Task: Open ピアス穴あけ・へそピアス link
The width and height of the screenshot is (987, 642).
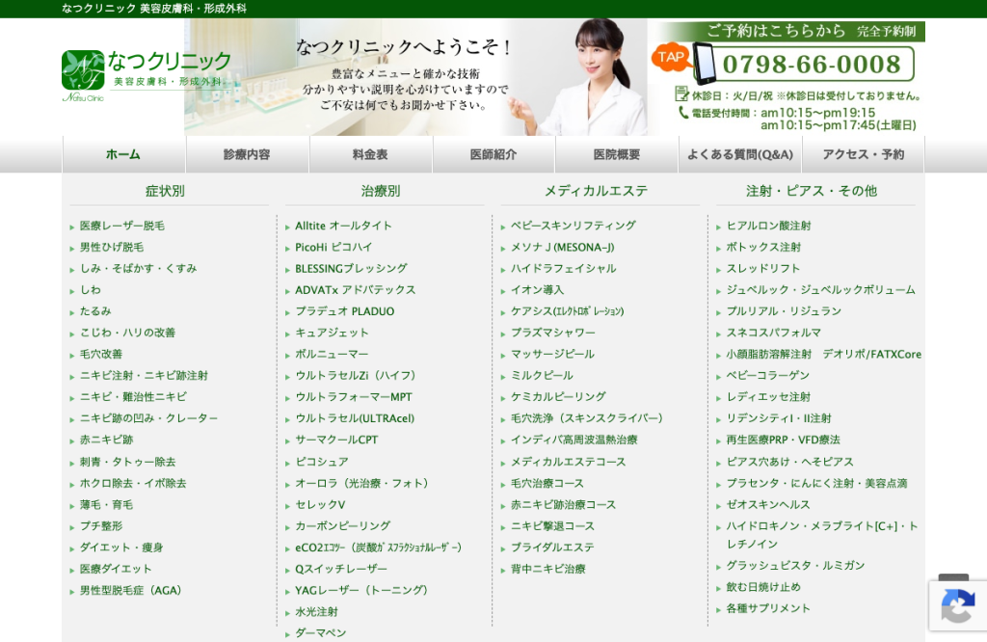Action: click(x=790, y=462)
